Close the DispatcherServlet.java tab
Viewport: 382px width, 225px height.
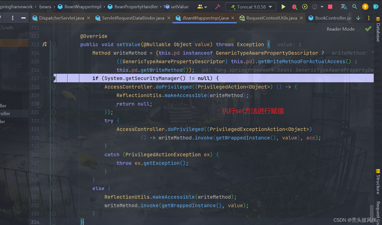pyautogui.click(x=88, y=18)
